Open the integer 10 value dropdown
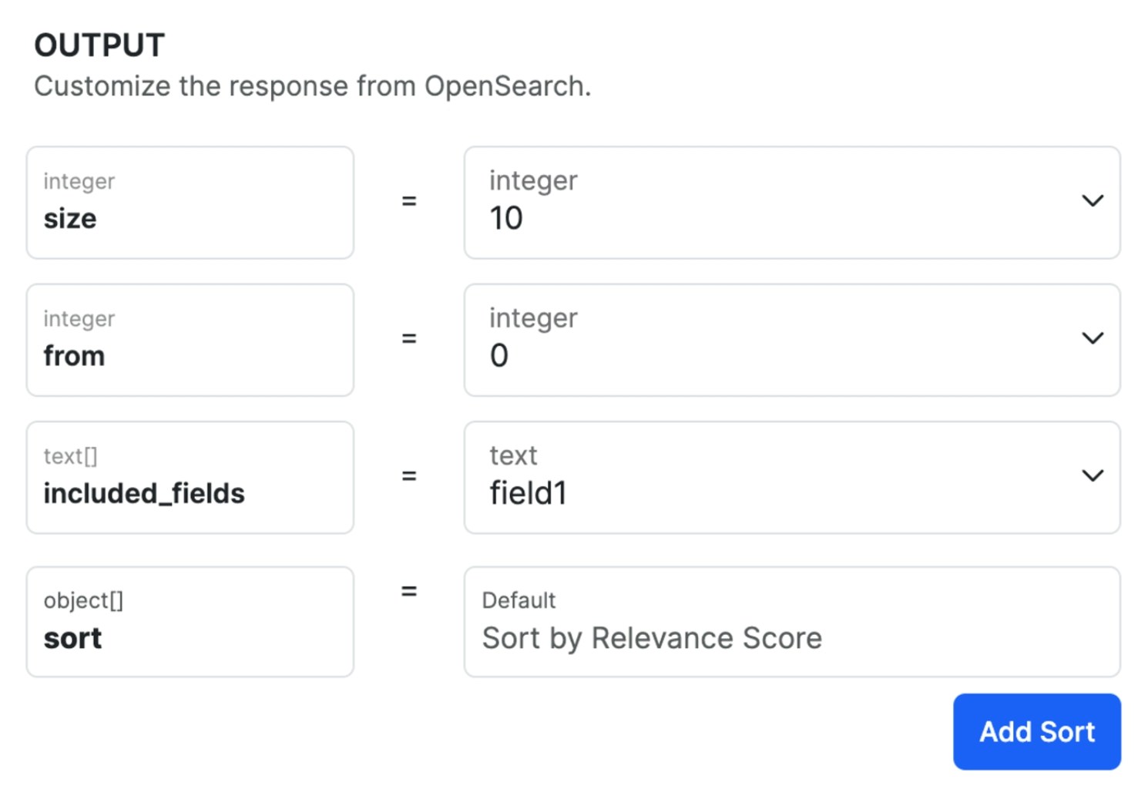1148x786 pixels. click(x=770, y=203)
